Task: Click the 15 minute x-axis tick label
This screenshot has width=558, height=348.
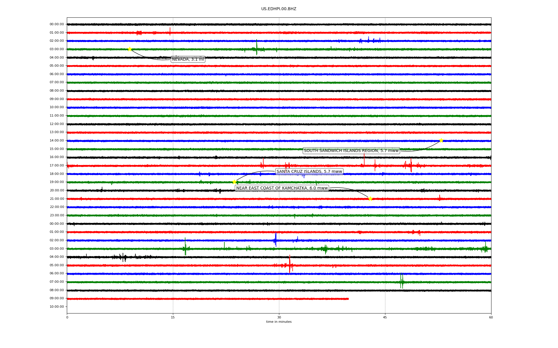Action: tap(173, 317)
